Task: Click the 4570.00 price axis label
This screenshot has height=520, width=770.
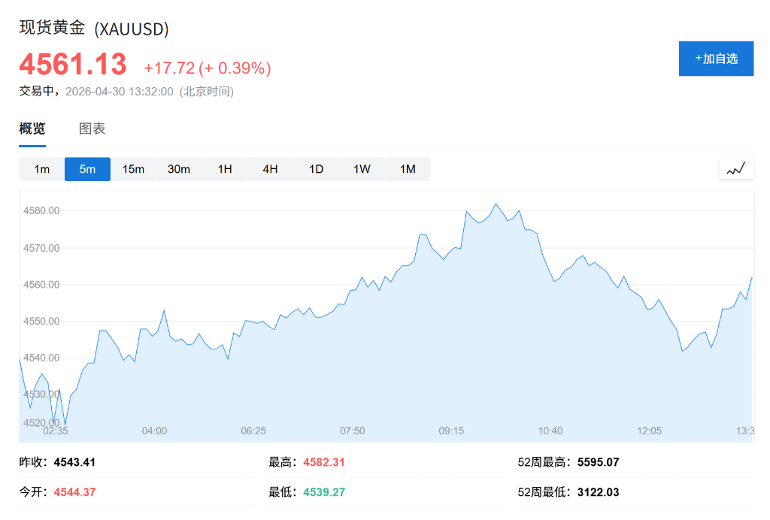Action: pos(41,248)
